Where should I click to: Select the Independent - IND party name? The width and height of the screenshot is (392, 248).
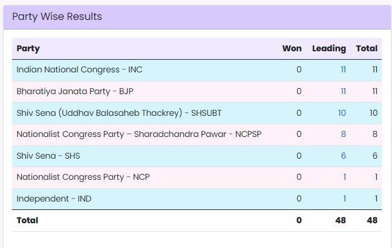coord(54,199)
